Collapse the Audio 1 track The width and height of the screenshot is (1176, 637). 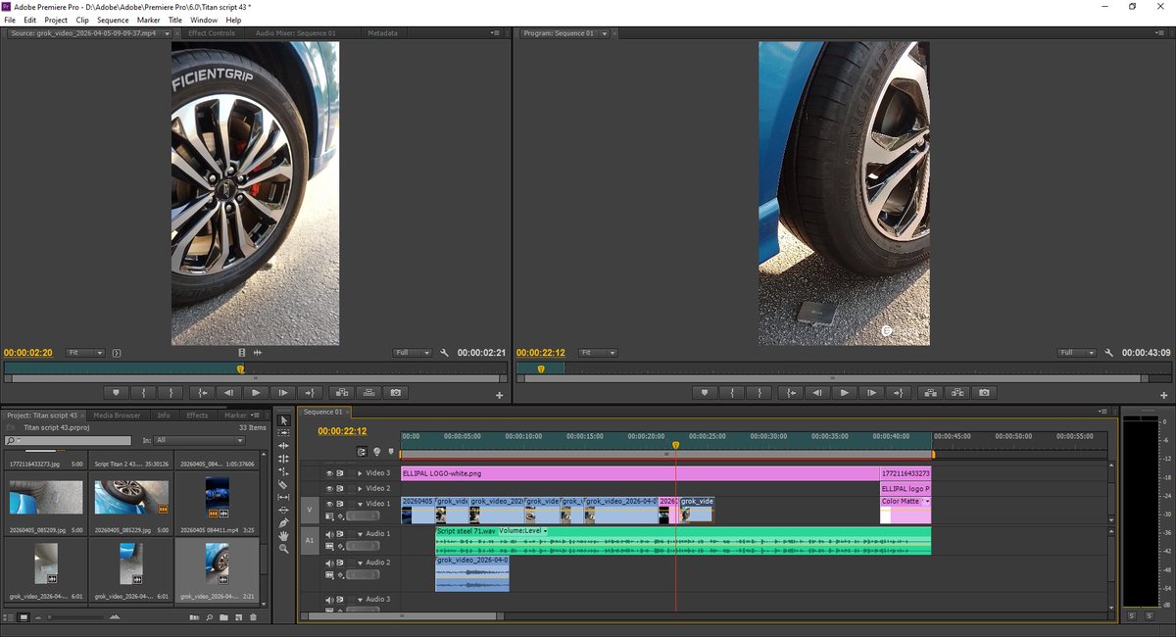click(x=360, y=533)
